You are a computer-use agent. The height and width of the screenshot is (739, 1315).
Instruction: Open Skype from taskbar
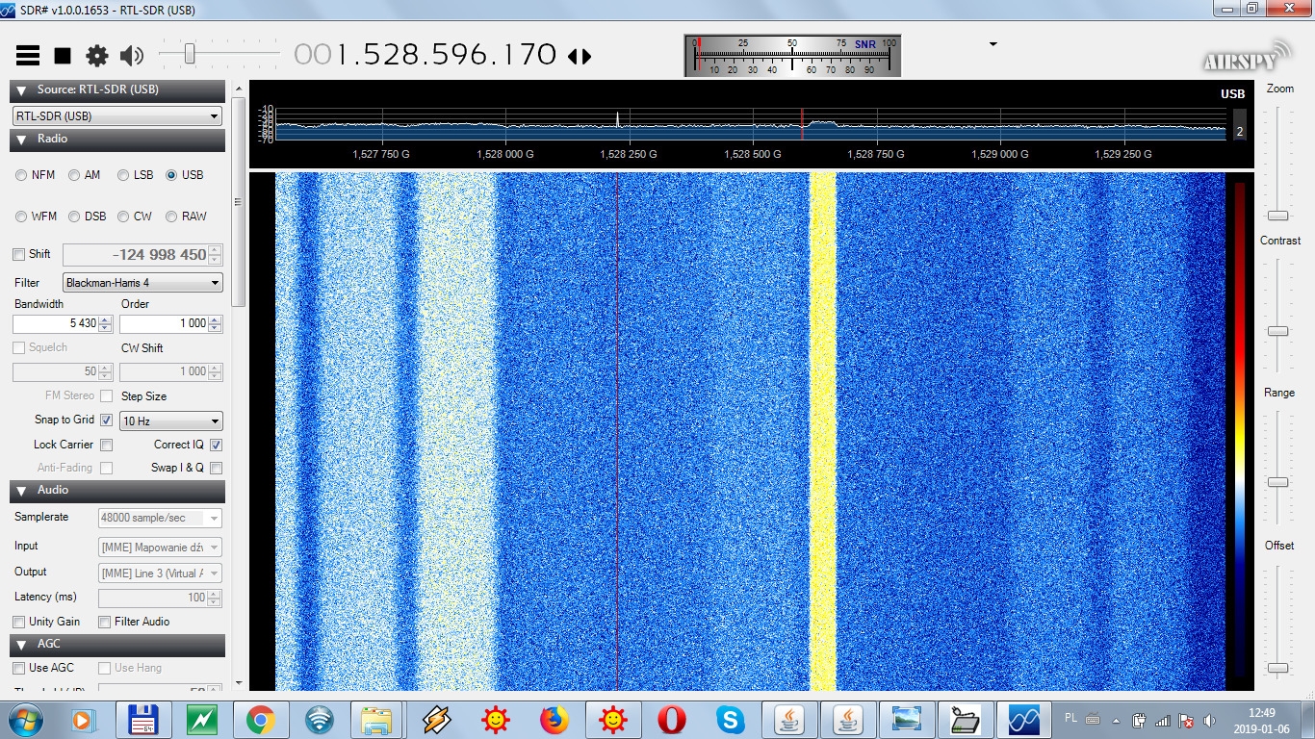pos(731,719)
